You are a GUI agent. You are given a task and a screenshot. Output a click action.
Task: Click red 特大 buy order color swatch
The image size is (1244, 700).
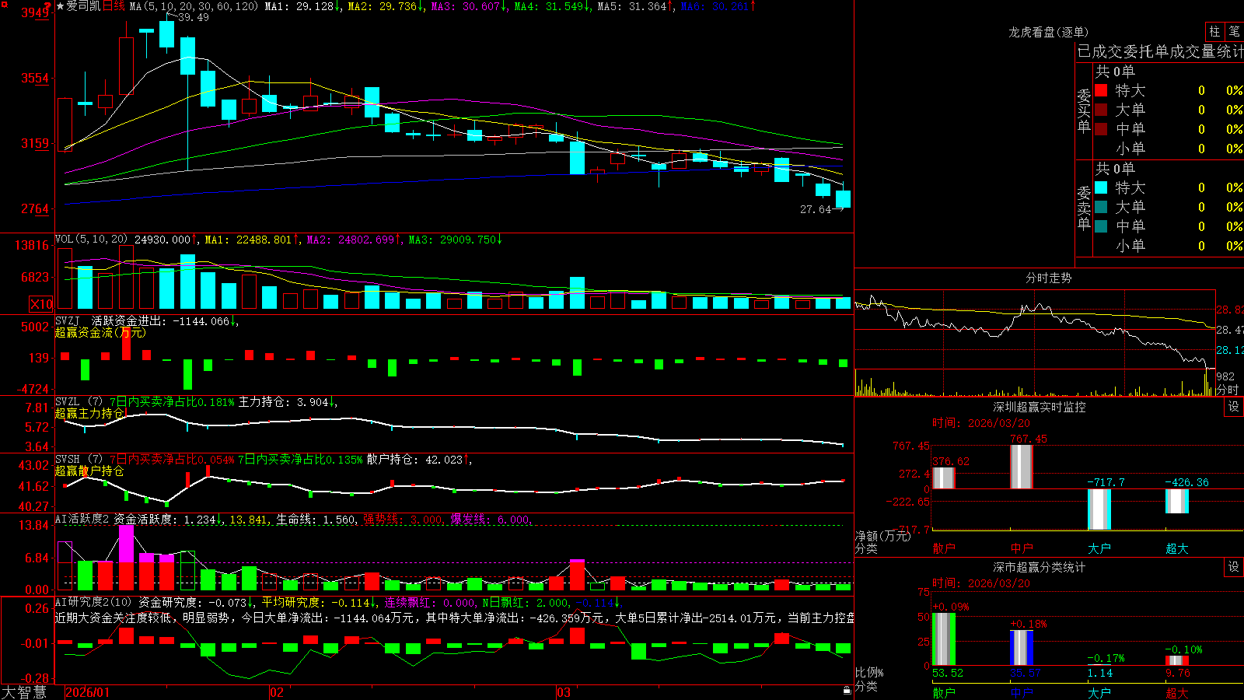(x=1101, y=90)
